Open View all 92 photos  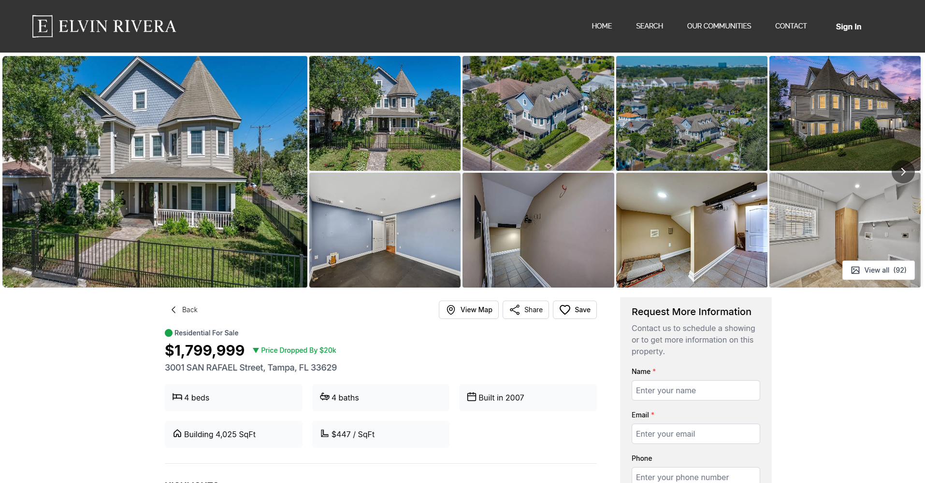click(x=878, y=270)
